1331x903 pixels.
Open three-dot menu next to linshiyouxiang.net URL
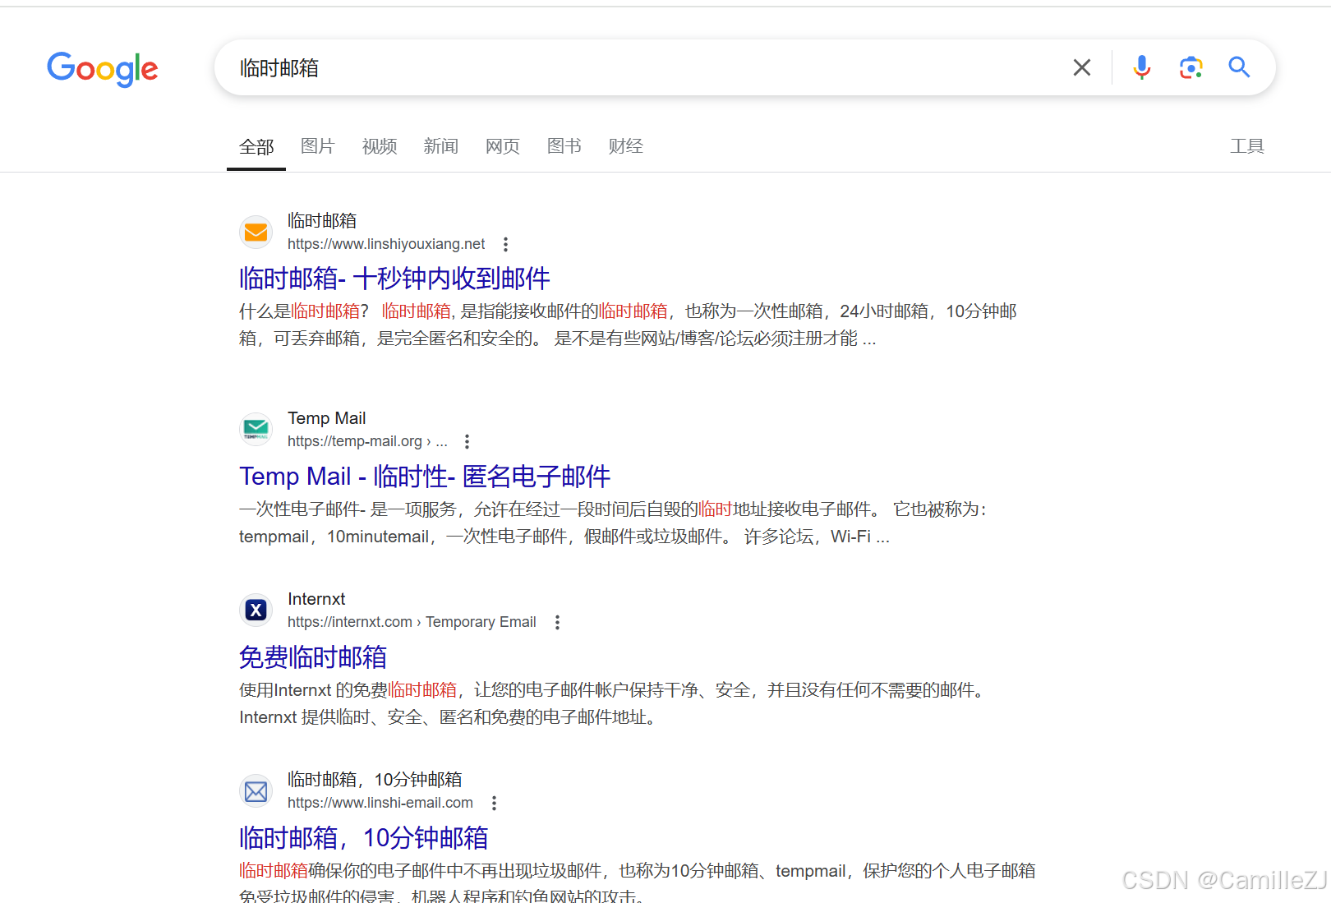(x=505, y=244)
